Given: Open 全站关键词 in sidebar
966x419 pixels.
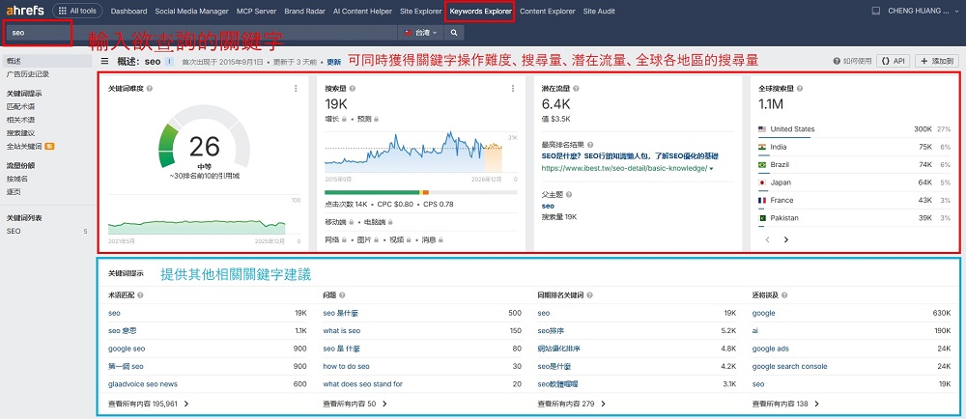Looking at the screenshot, I should tap(24, 146).
